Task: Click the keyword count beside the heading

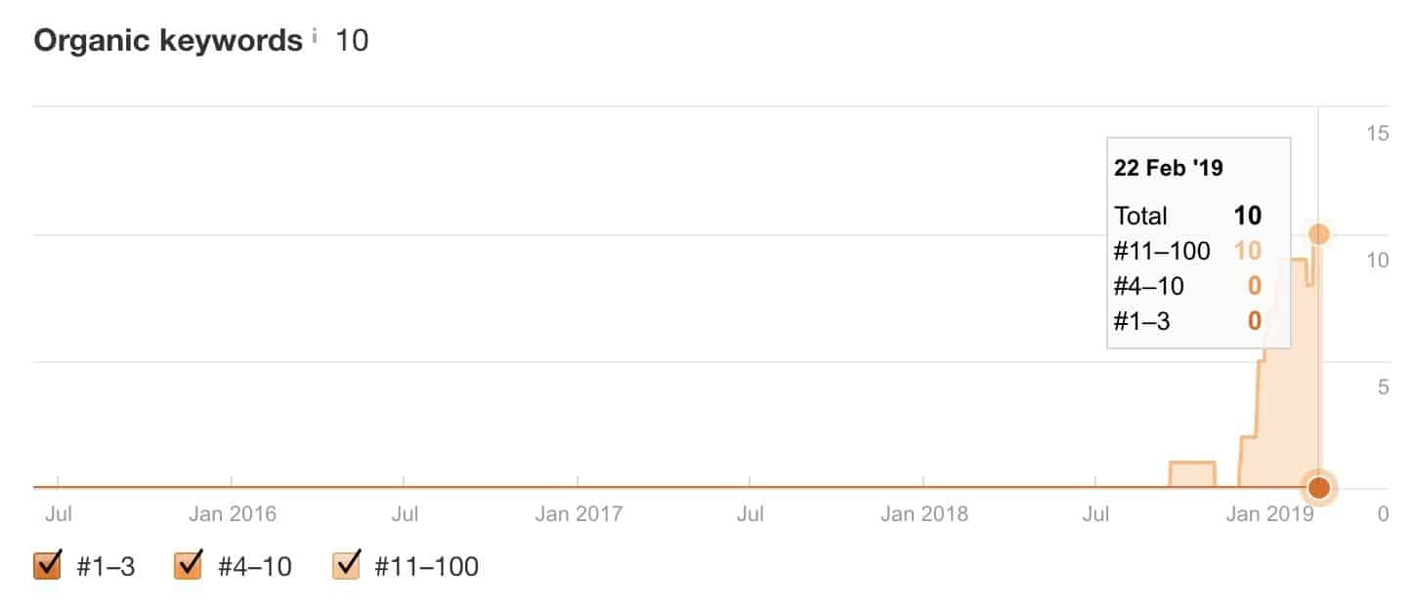Action: (352, 41)
